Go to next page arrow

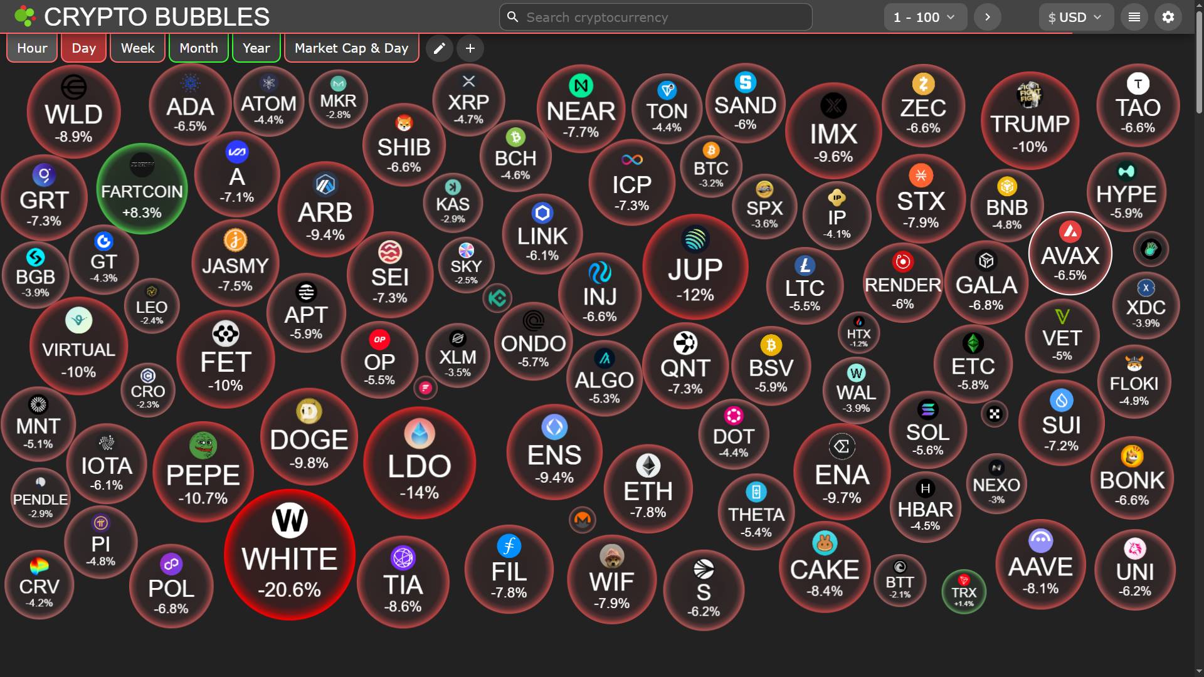(x=988, y=17)
